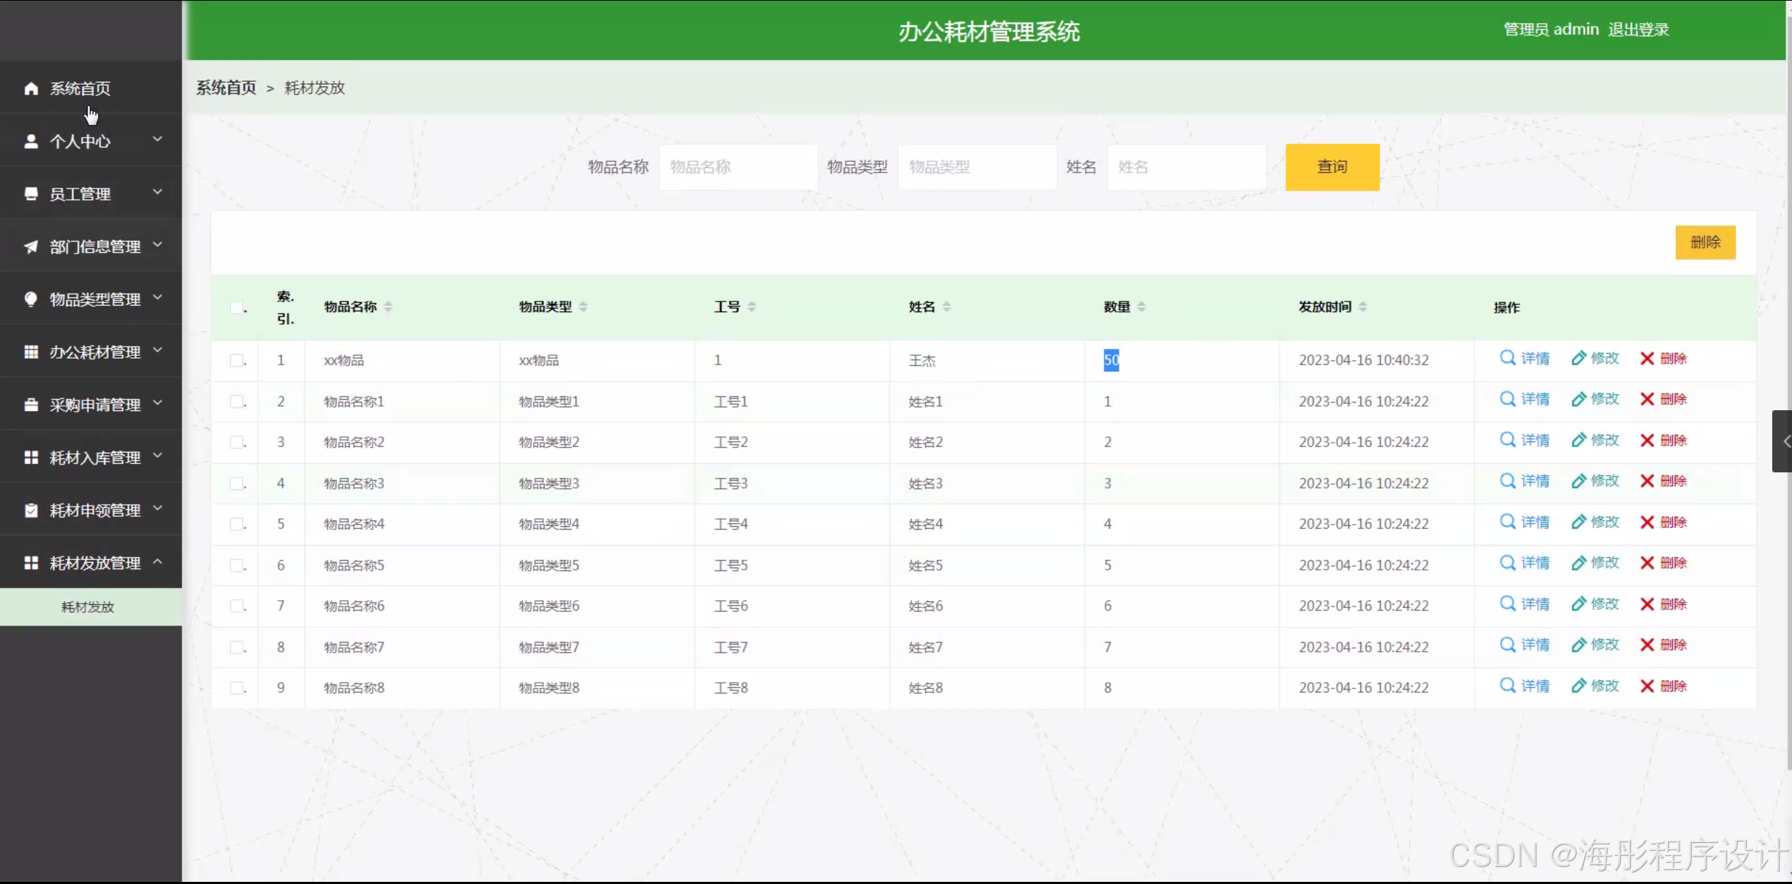This screenshot has width=1792, height=884.
Task: Click the pencil edit icon in row 2
Action: (1578, 400)
